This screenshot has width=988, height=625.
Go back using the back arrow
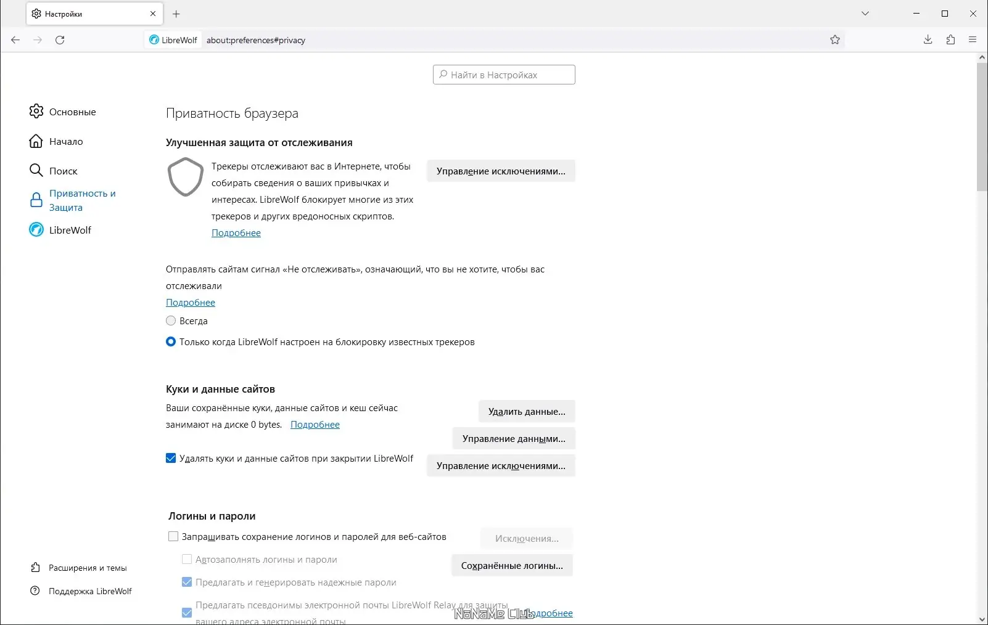(15, 40)
